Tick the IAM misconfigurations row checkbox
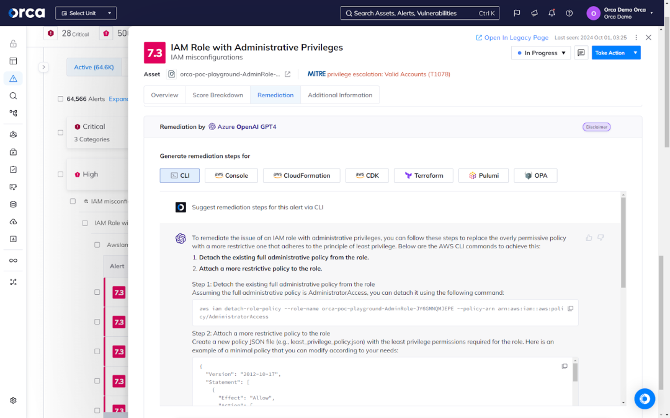The height and width of the screenshot is (418, 670). click(x=73, y=201)
